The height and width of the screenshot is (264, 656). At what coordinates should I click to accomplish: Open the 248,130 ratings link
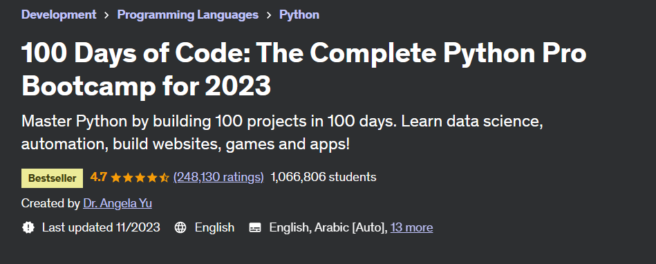218,178
